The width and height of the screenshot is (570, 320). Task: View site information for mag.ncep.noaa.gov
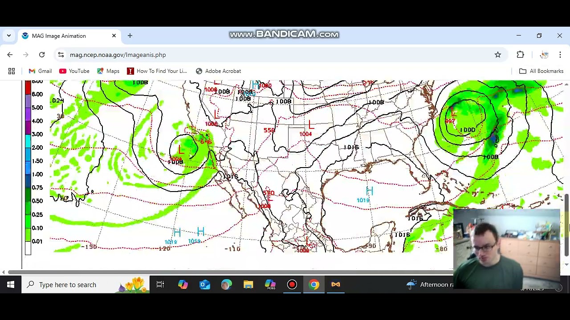coord(61,55)
